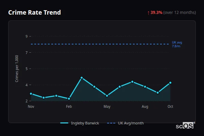Click the May data point on the line

pyautogui.click(x=107, y=96)
